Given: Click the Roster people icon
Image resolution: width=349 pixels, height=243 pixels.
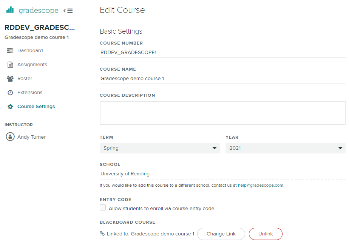Looking at the screenshot, I should click(x=10, y=79).
